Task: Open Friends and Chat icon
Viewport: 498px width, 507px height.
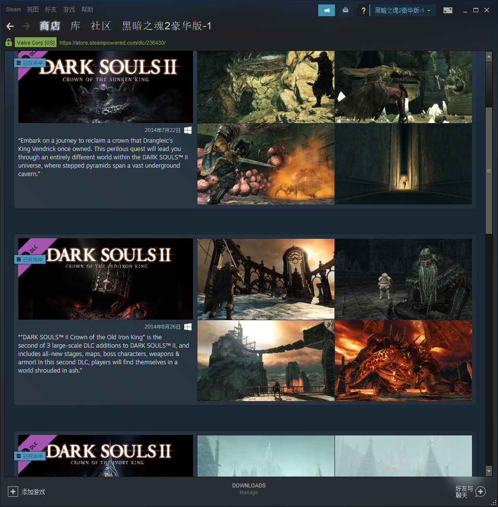Action: [x=480, y=491]
